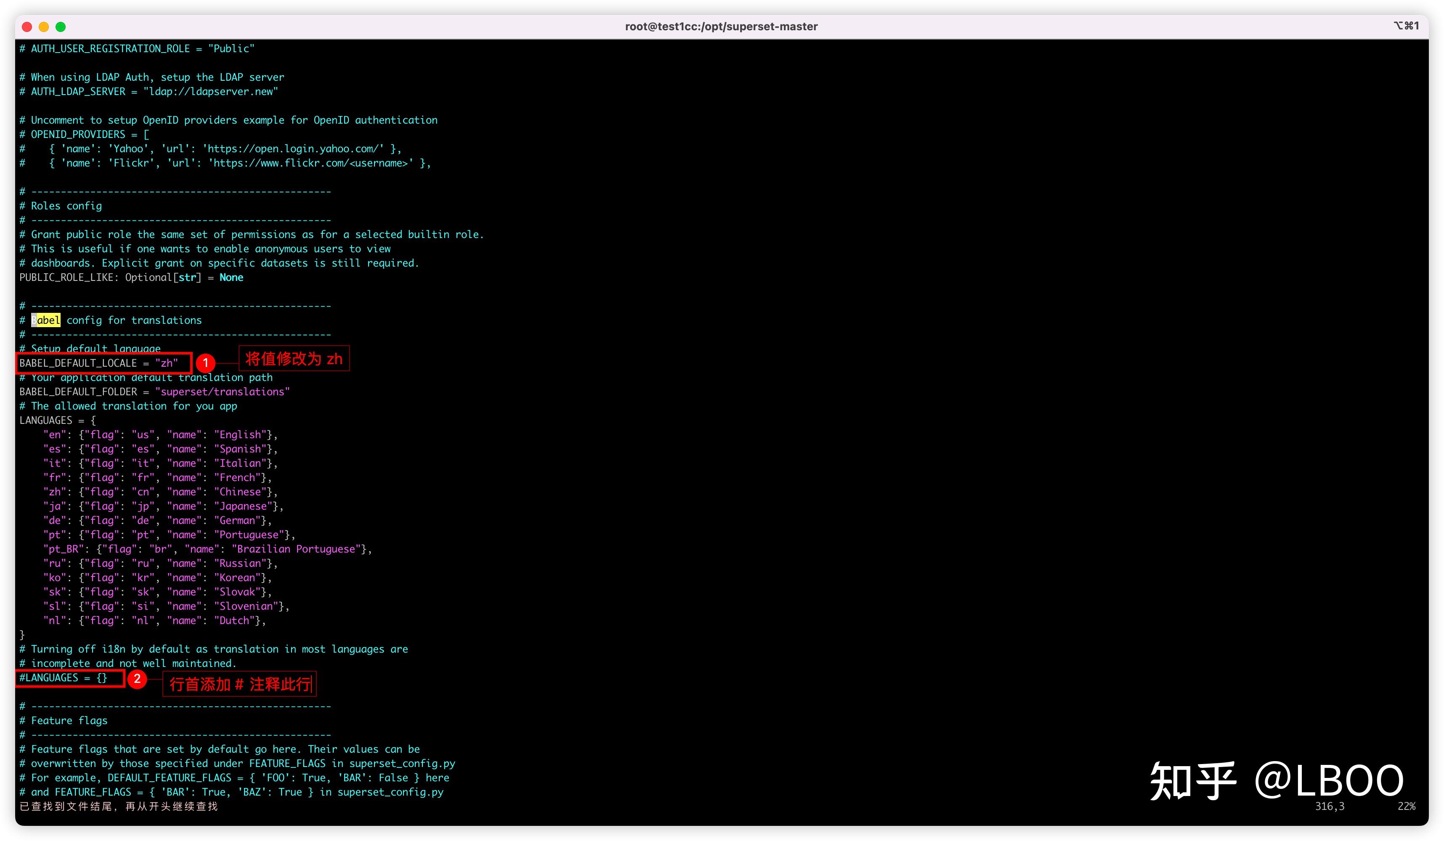
Task: Click the Yahoo OpenID provider URL text
Action: pos(295,149)
